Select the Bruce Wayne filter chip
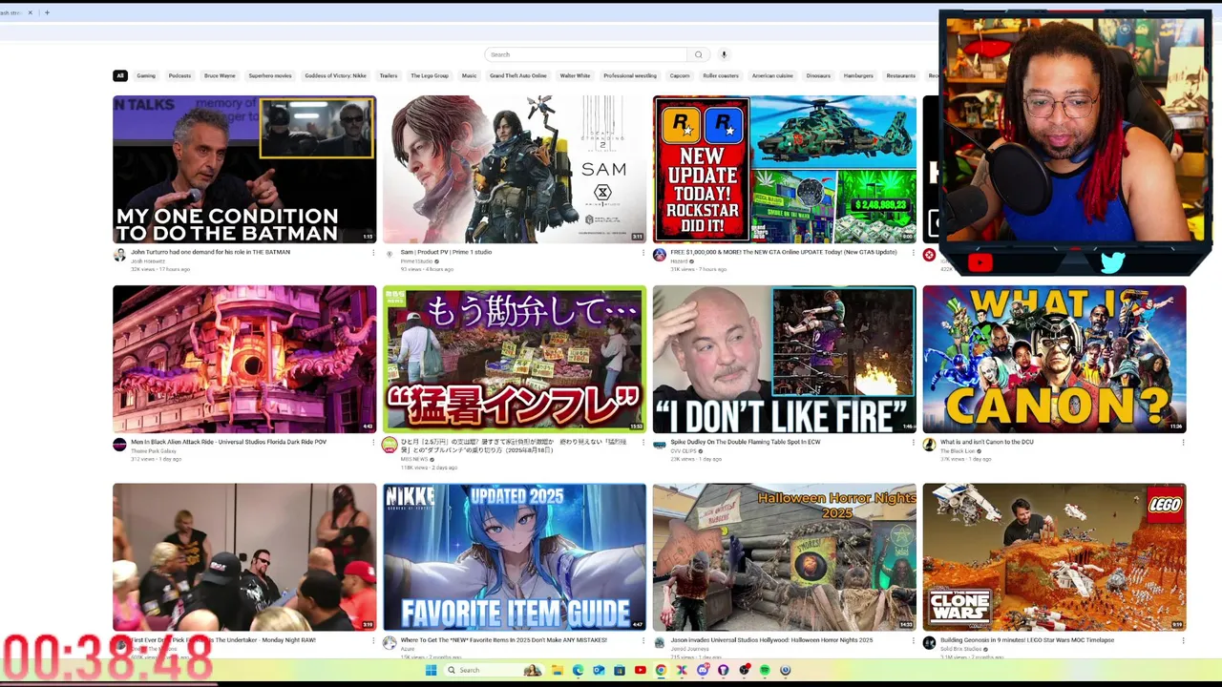The width and height of the screenshot is (1222, 687). point(220,75)
